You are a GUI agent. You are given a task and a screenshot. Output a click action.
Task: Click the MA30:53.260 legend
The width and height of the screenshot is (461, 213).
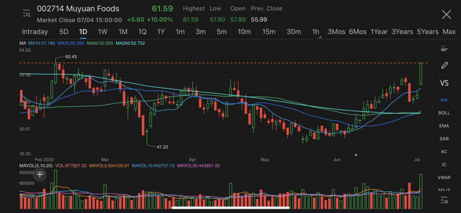click(71, 43)
